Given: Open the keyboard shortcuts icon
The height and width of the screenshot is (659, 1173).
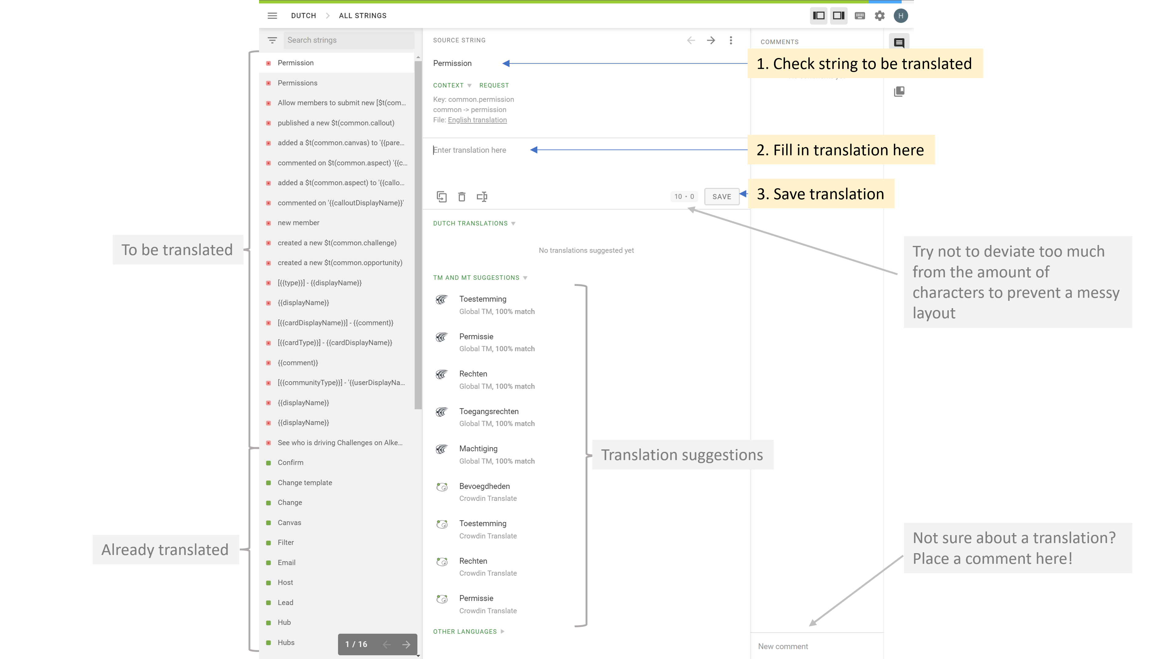Looking at the screenshot, I should [859, 16].
